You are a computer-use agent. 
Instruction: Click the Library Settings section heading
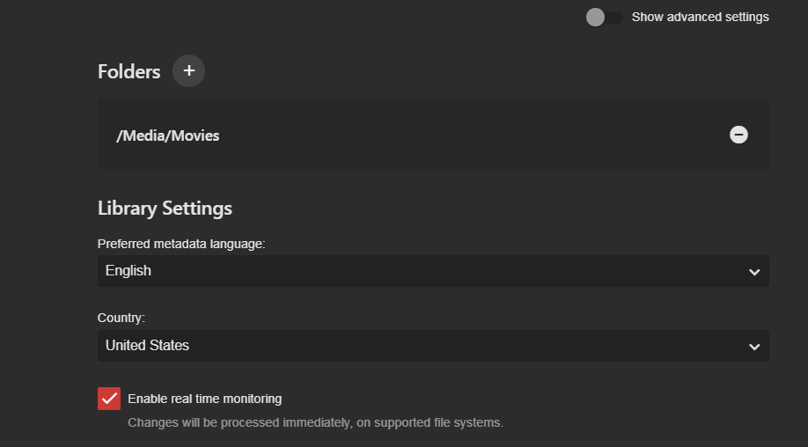(x=165, y=209)
